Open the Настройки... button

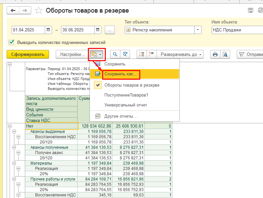72,54
